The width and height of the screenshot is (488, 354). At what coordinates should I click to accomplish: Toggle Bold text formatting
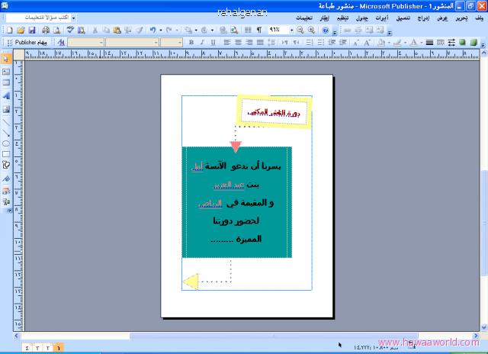point(191,42)
